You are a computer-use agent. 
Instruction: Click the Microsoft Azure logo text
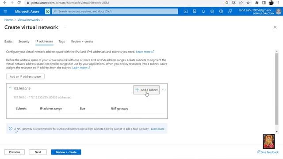tap(27, 11)
